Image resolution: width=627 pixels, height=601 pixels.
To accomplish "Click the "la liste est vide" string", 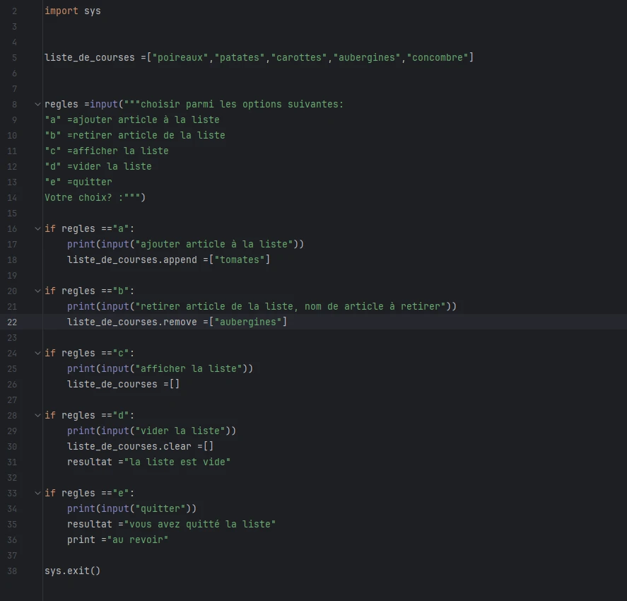I will [177, 462].
